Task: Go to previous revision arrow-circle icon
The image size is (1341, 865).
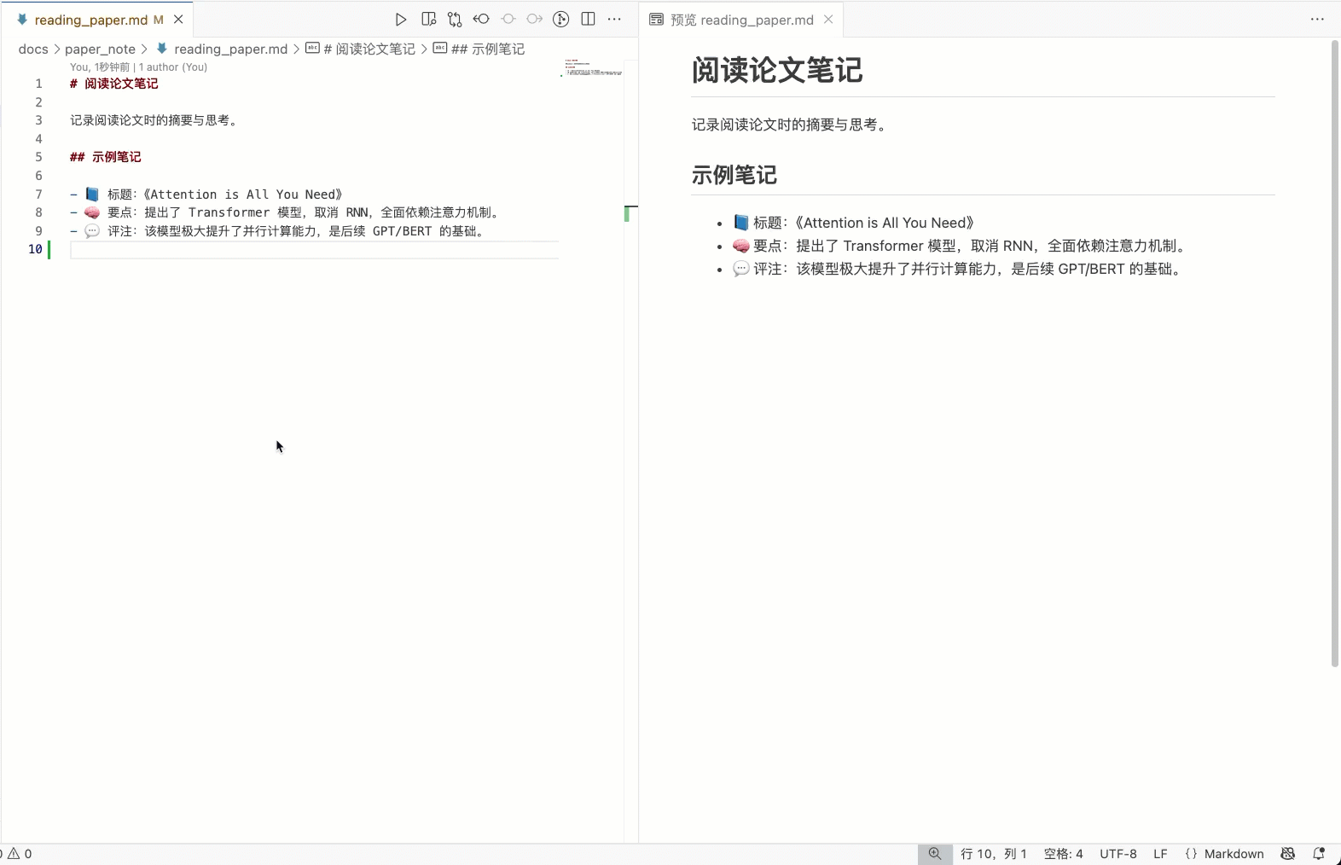Action: [x=481, y=19]
